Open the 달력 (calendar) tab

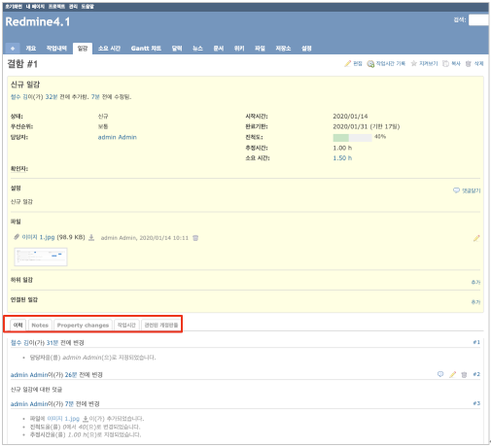(x=177, y=49)
